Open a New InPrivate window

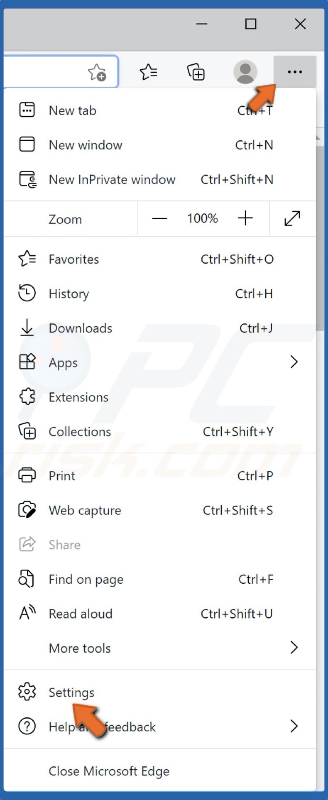click(x=112, y=179)
